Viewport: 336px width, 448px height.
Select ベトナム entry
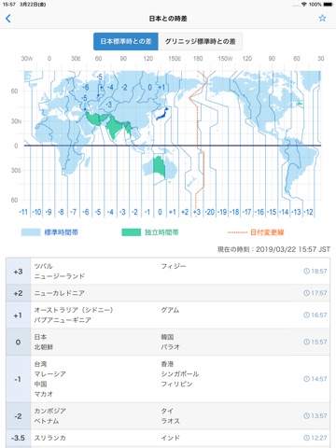pos(47,421)
